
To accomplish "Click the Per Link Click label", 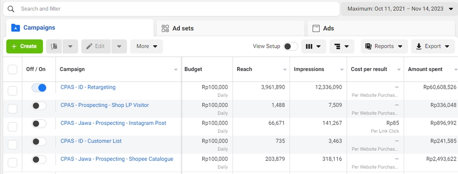I will pos(385,131).
